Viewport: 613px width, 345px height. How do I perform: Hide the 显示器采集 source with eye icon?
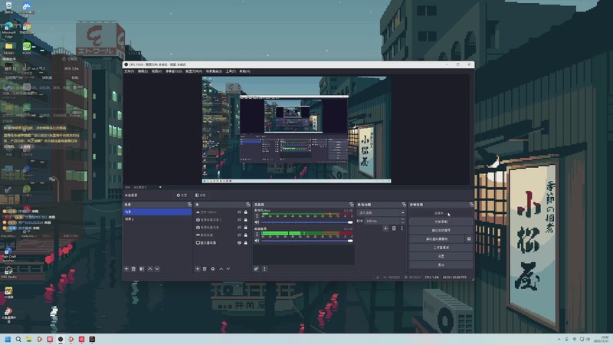(x=239, y=242)
